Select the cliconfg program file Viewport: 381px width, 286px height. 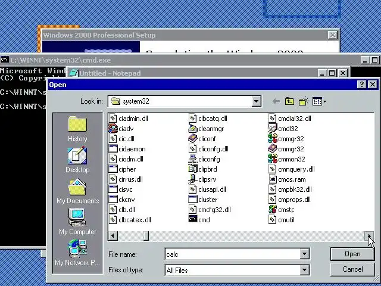click(204, 159)
